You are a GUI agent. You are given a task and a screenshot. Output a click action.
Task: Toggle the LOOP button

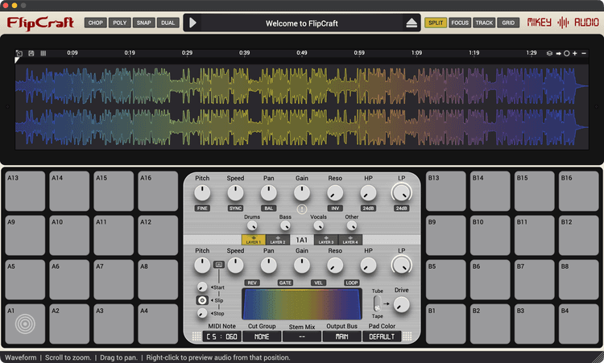[351, 283]
